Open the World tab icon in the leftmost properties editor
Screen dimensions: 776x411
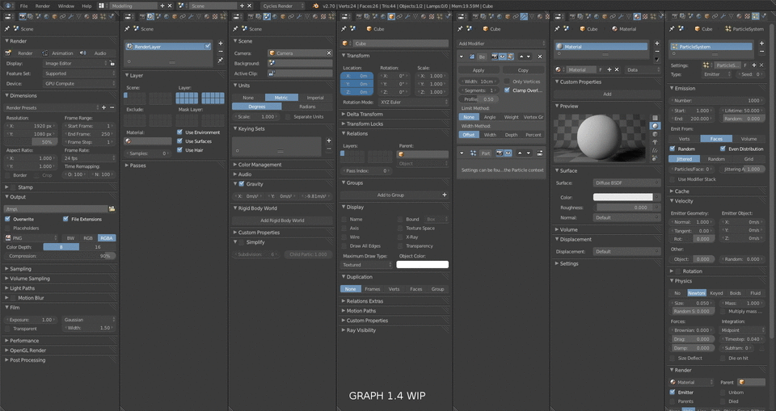pos(46,16)
